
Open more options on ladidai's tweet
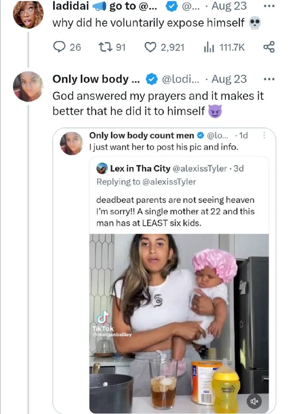pos(269,6)
